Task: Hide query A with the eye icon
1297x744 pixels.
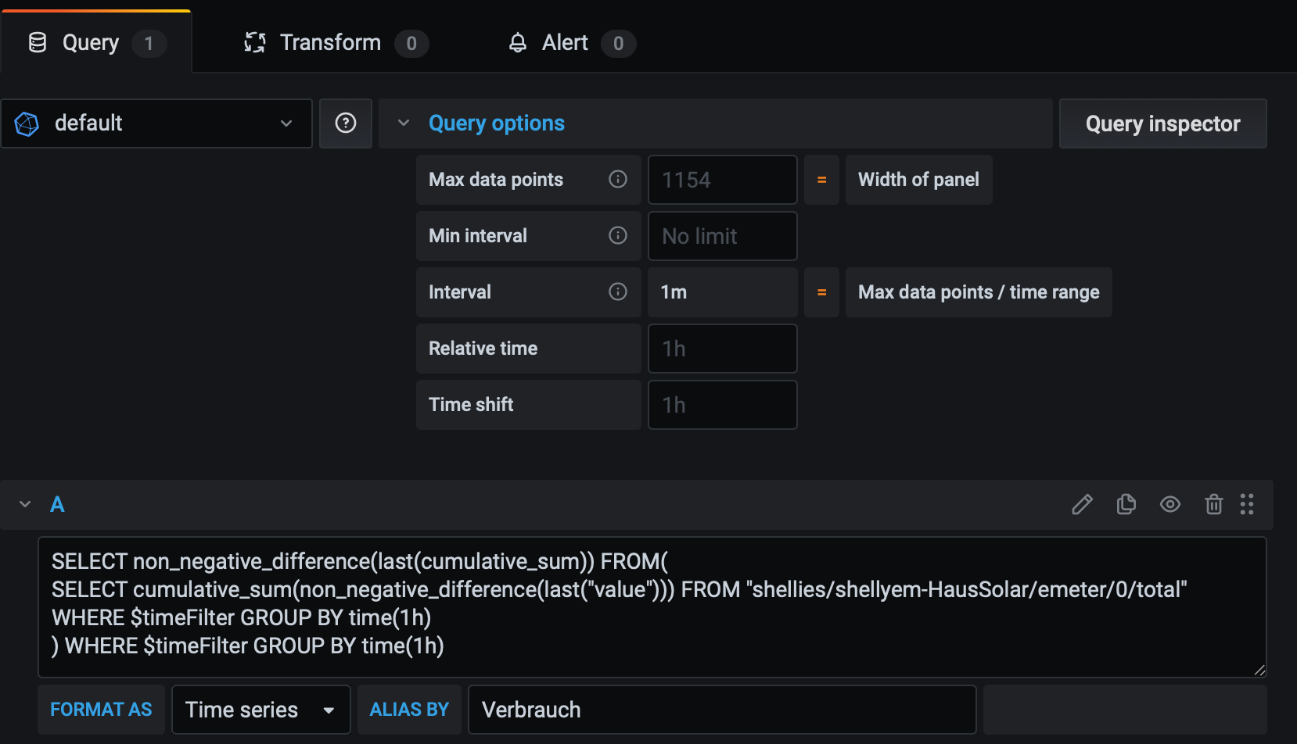Action: [1169, 505]
